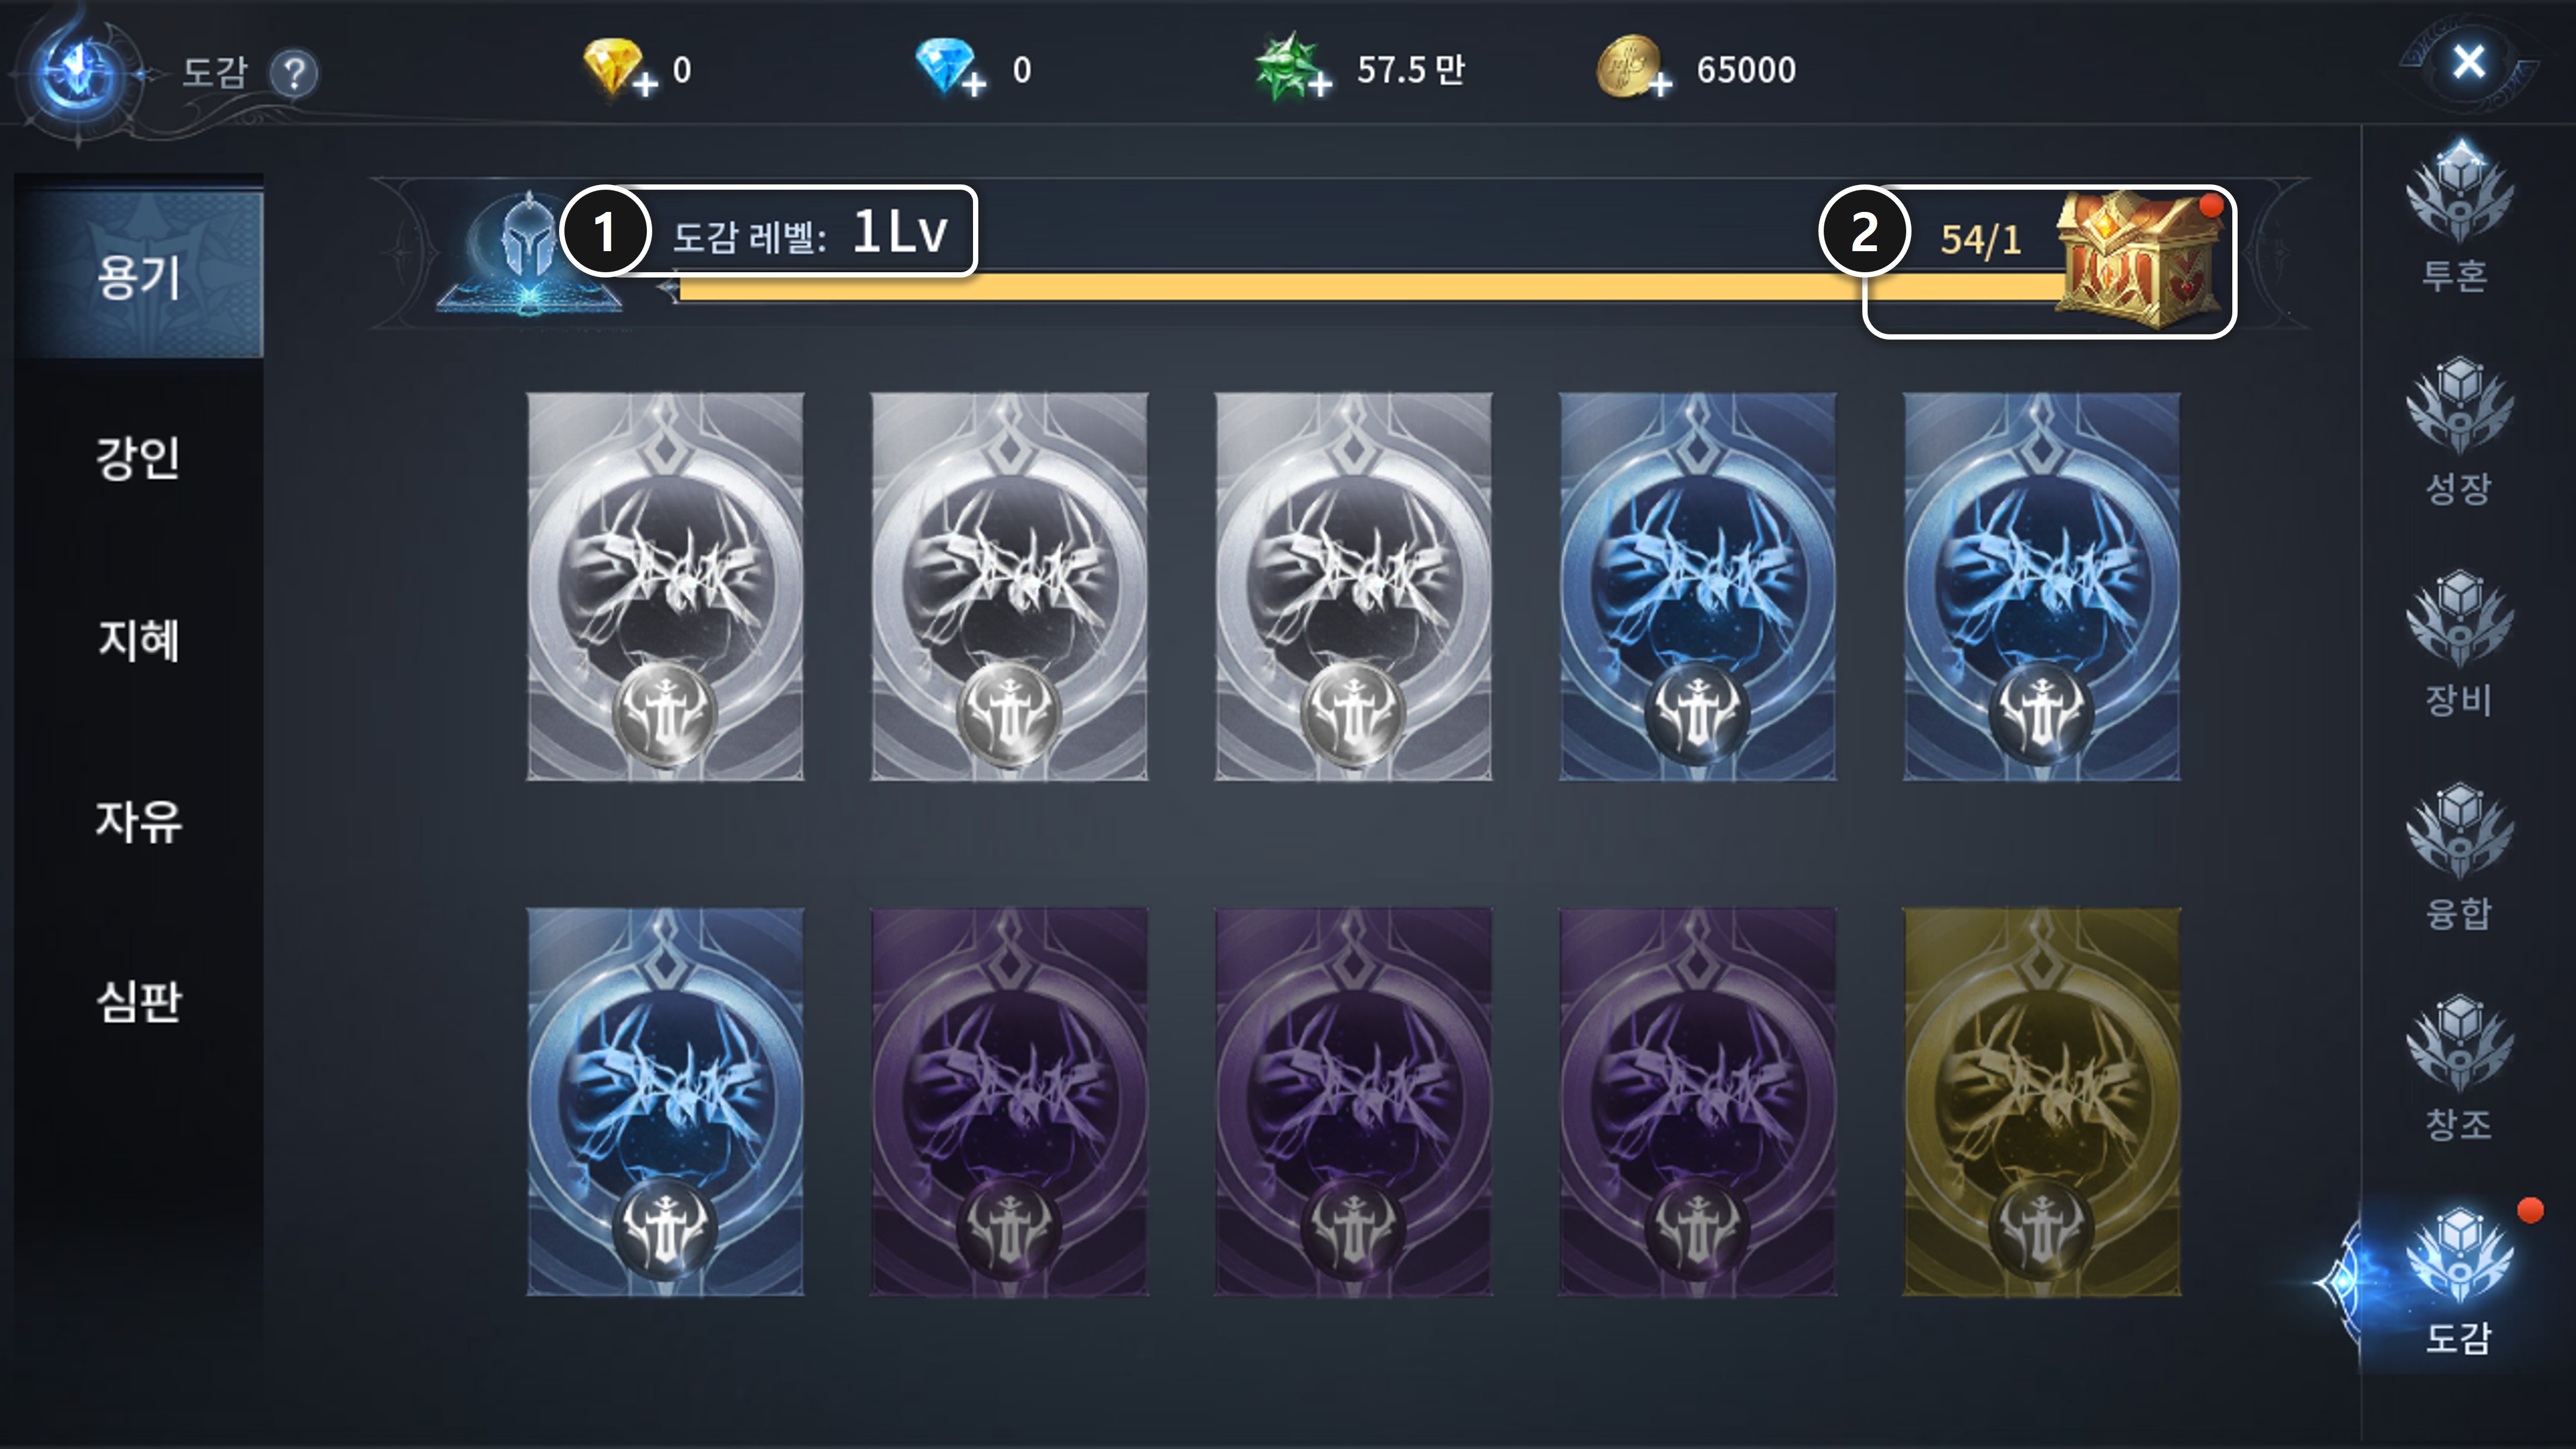Switch to the 지혜 tab
2576x1449 pixels.
pos(138,640)
